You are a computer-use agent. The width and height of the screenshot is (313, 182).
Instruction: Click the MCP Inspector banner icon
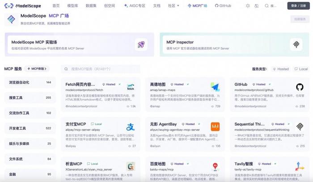296,44
